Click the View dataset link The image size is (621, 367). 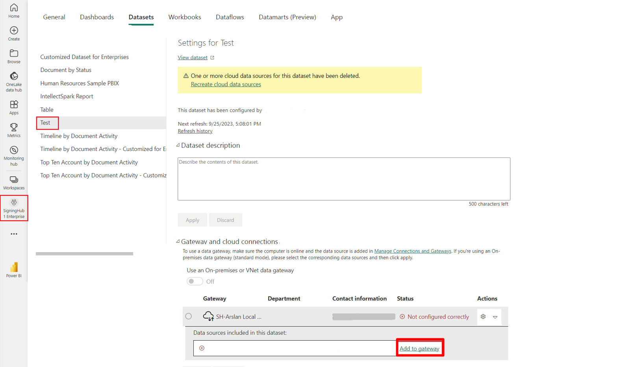pos(193,57)
